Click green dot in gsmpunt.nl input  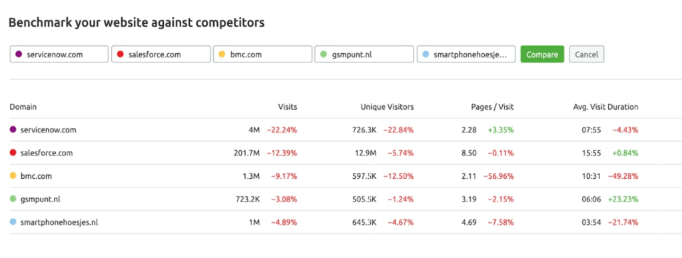(323, 55)
